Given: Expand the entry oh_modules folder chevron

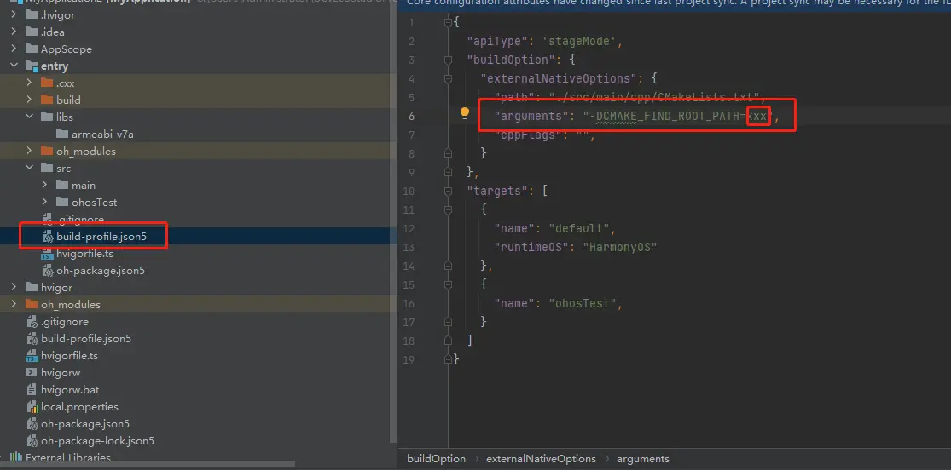Looking at the screenshot, I should pyautogui.click(x=29, y=150).
